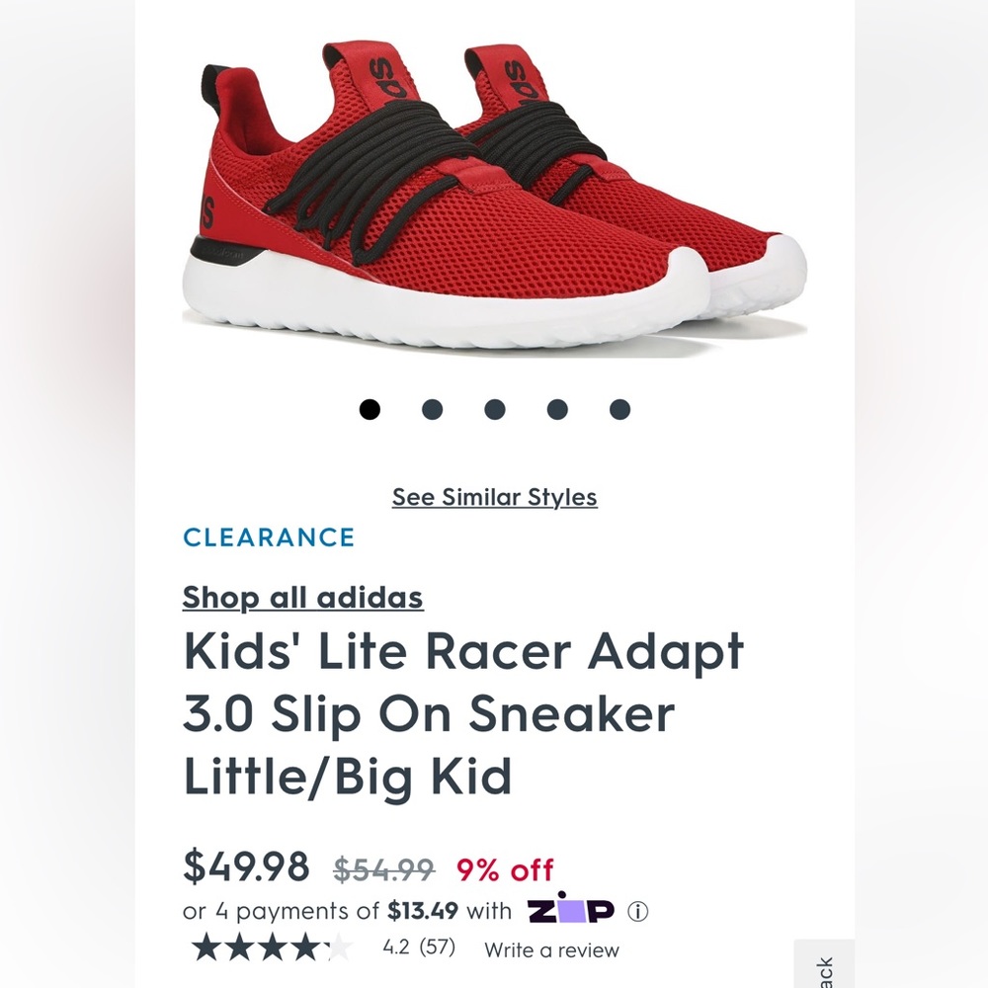Select the third carousel dot
The height and width of the screenshot is (988, 988).
[x=495, y=409]
